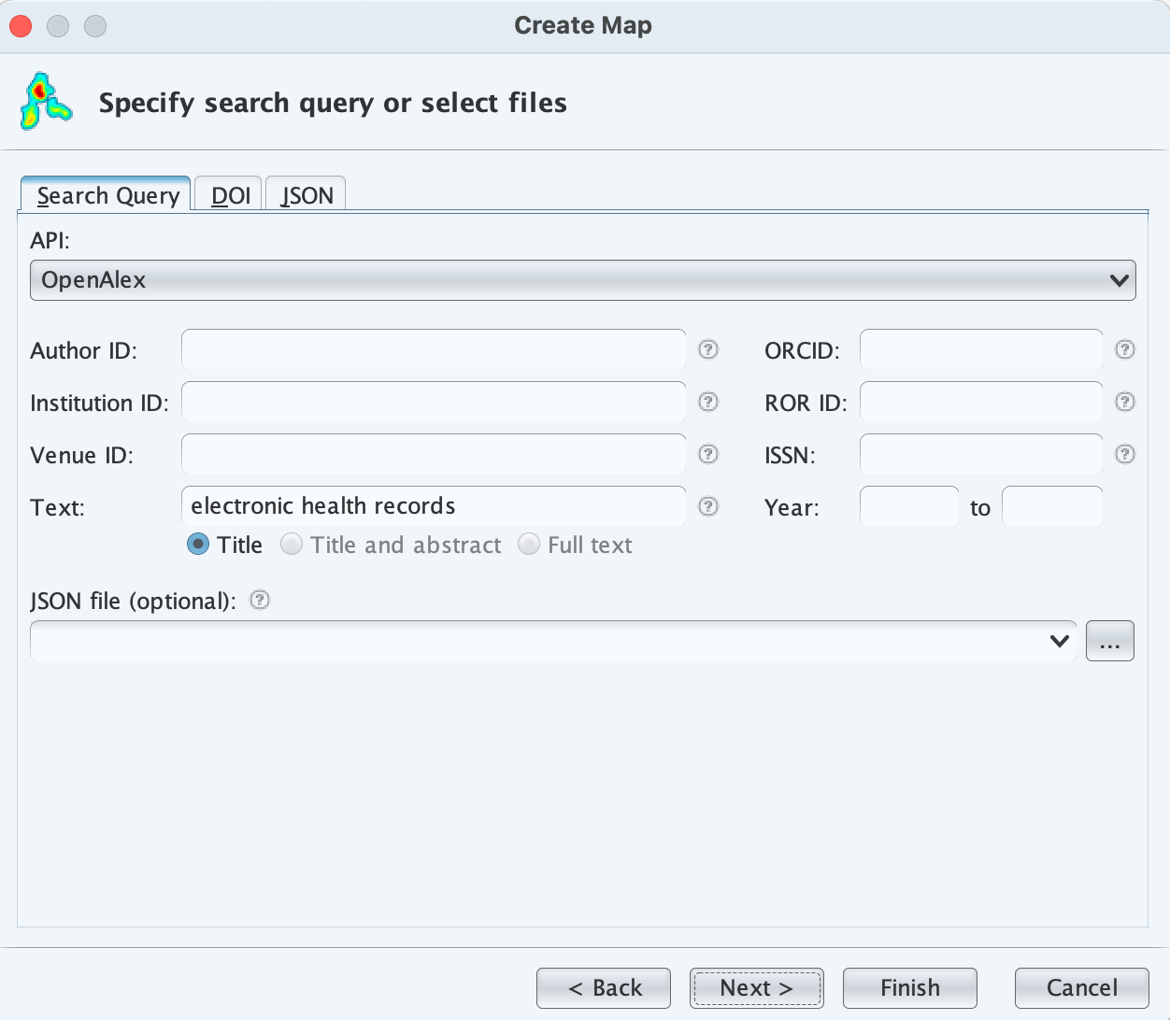1170x1020 pixels.
Task: Click the help icon next to Venue ID
Action: tap(708, 454)
